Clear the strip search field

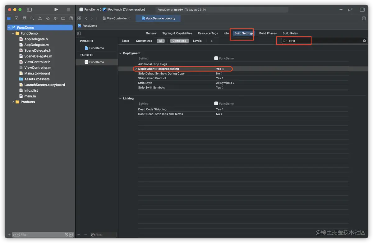(x=364, y=41)
